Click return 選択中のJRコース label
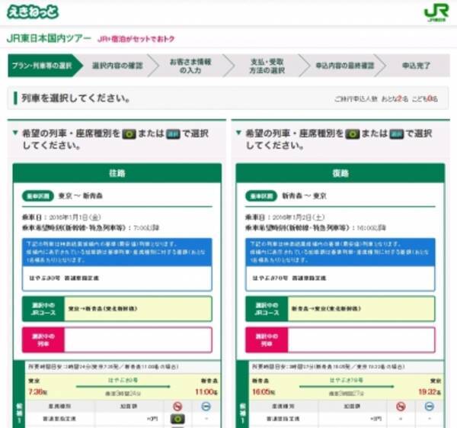 (267, 309)
